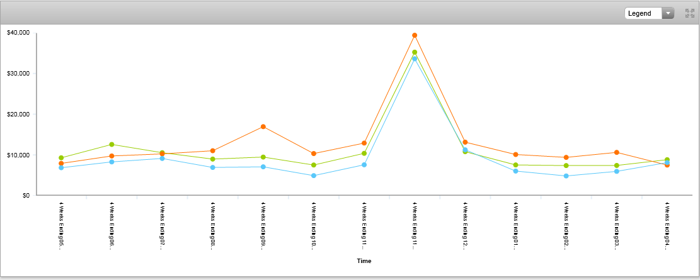This screenshot has width=700, height=280.
Task: Select orange point at 4 Weeks Ending 03
Action: tap(617, 153)
